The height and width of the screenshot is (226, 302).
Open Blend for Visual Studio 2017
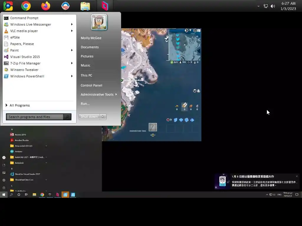(25, 174)
